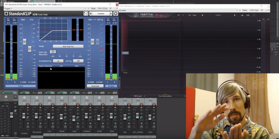Click the UI button in Pro-L 2 window
279x139 pixels.
[x=262, y=10]
